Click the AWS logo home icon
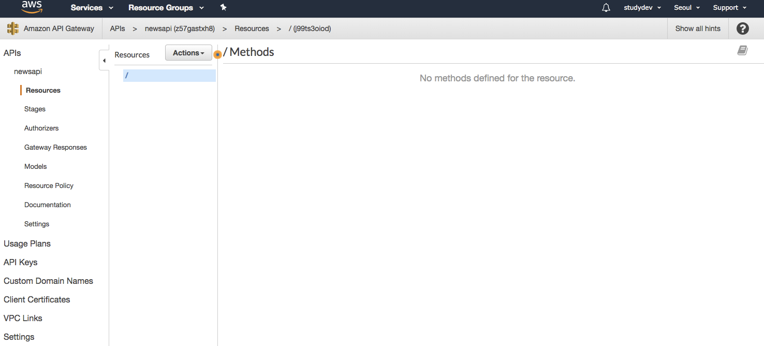Screen dimensions: 764x346 click(32, 7)
